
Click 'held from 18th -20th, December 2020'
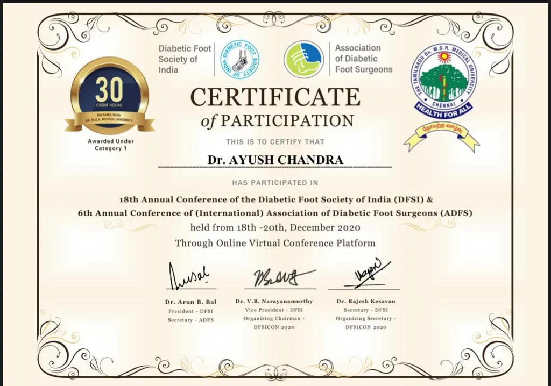point(275,227)
